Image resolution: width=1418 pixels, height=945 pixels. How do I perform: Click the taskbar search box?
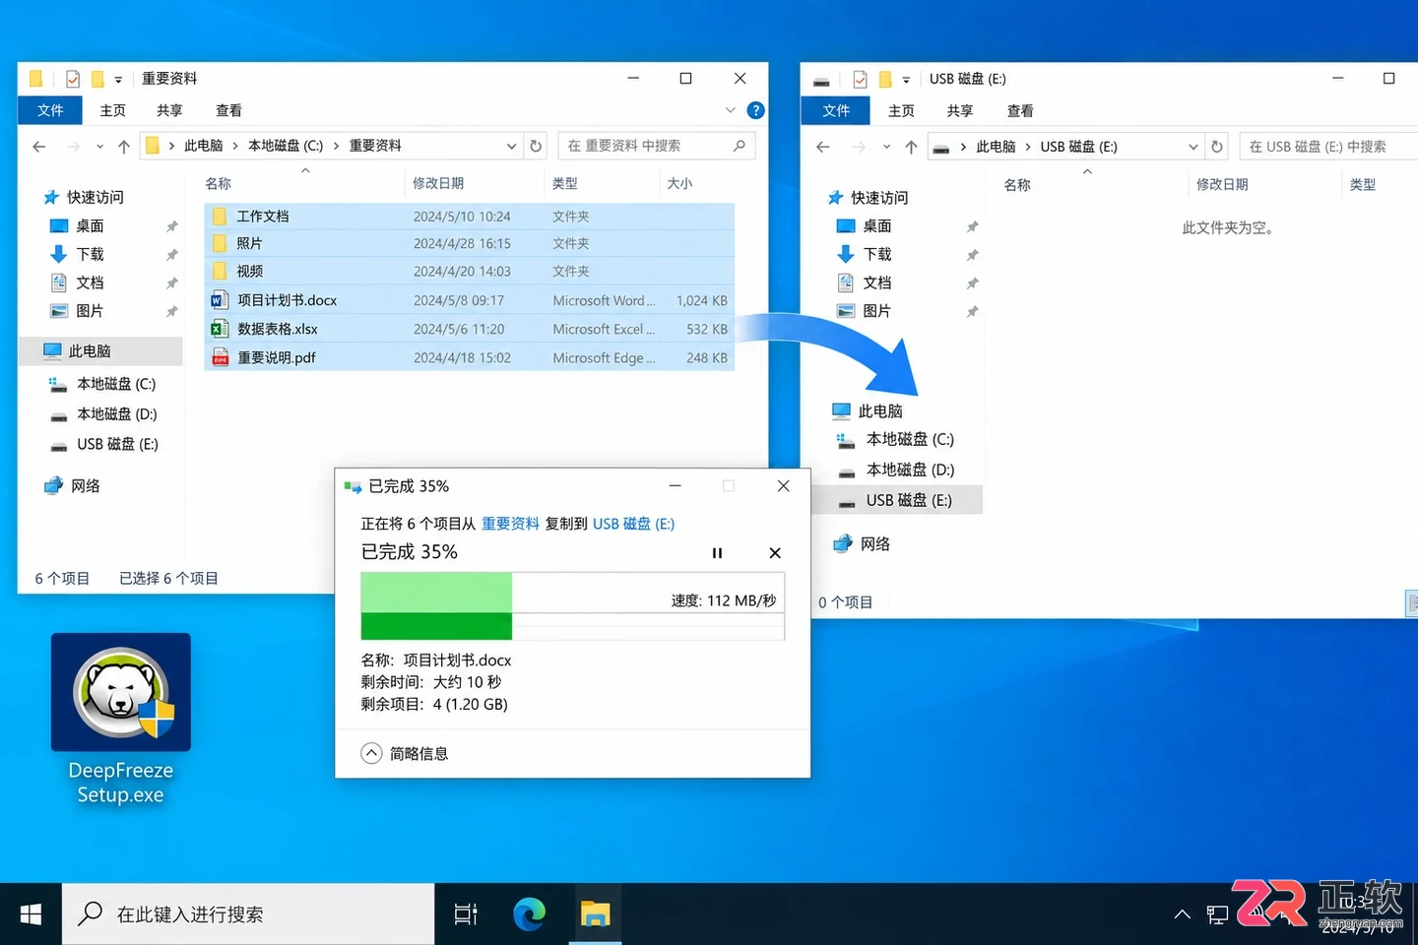pos(248,914)
